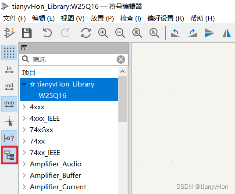Select the Amplifier_Current library row
The width and height of the screenshot is (235, 194).
[x=69, y=187]
